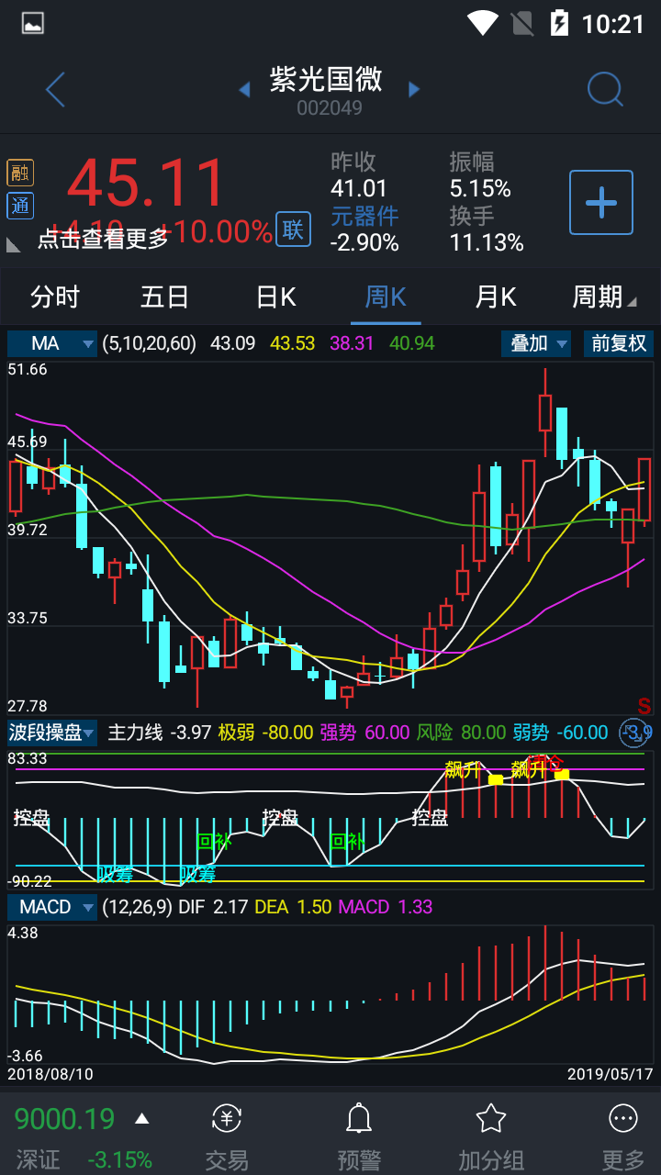Tap the 紫光国微 stock title
This screenshot has height=1175, width=661.
pyautogui.click(x=326, y=79)
